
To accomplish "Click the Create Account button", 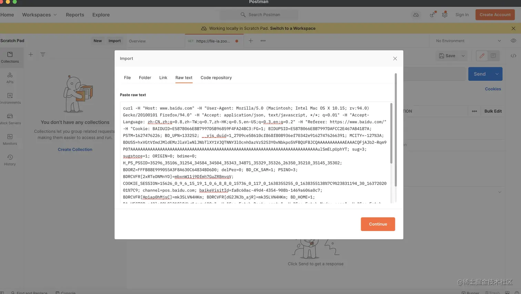I will point(495,14).
